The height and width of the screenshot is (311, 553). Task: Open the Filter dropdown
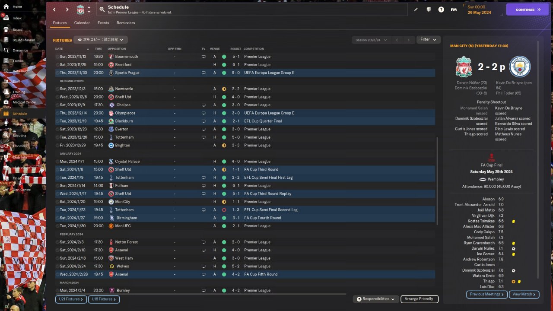click(x=429, y=40)
